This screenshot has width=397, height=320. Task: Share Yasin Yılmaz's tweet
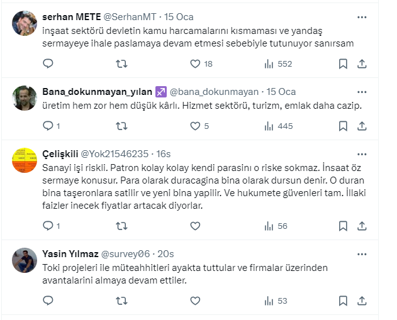(x=362, y=301)
